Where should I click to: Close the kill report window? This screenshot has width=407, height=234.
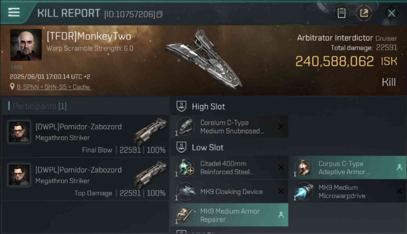pyautogui.click(x=391, y=13)
